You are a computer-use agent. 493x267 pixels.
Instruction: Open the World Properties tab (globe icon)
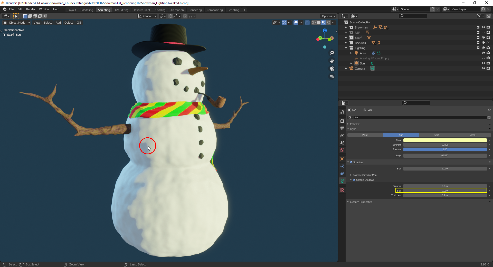pos(342,150)
